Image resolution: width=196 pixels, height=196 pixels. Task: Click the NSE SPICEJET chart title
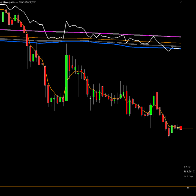click(x=27, y=2)
